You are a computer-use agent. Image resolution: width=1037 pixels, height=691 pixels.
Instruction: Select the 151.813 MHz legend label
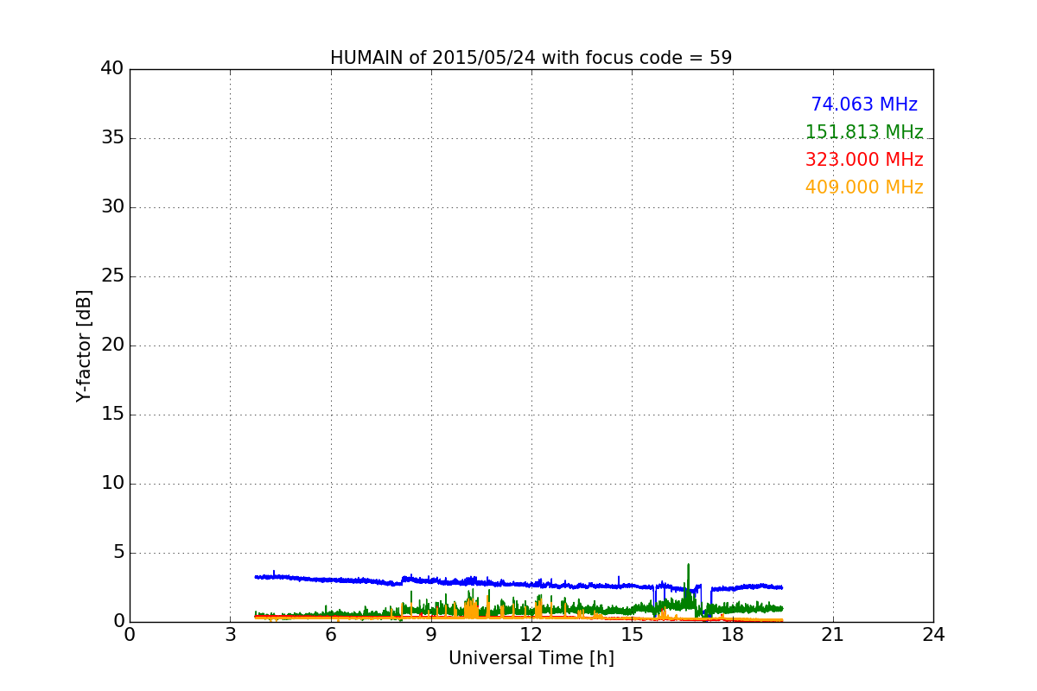[864, 132]
